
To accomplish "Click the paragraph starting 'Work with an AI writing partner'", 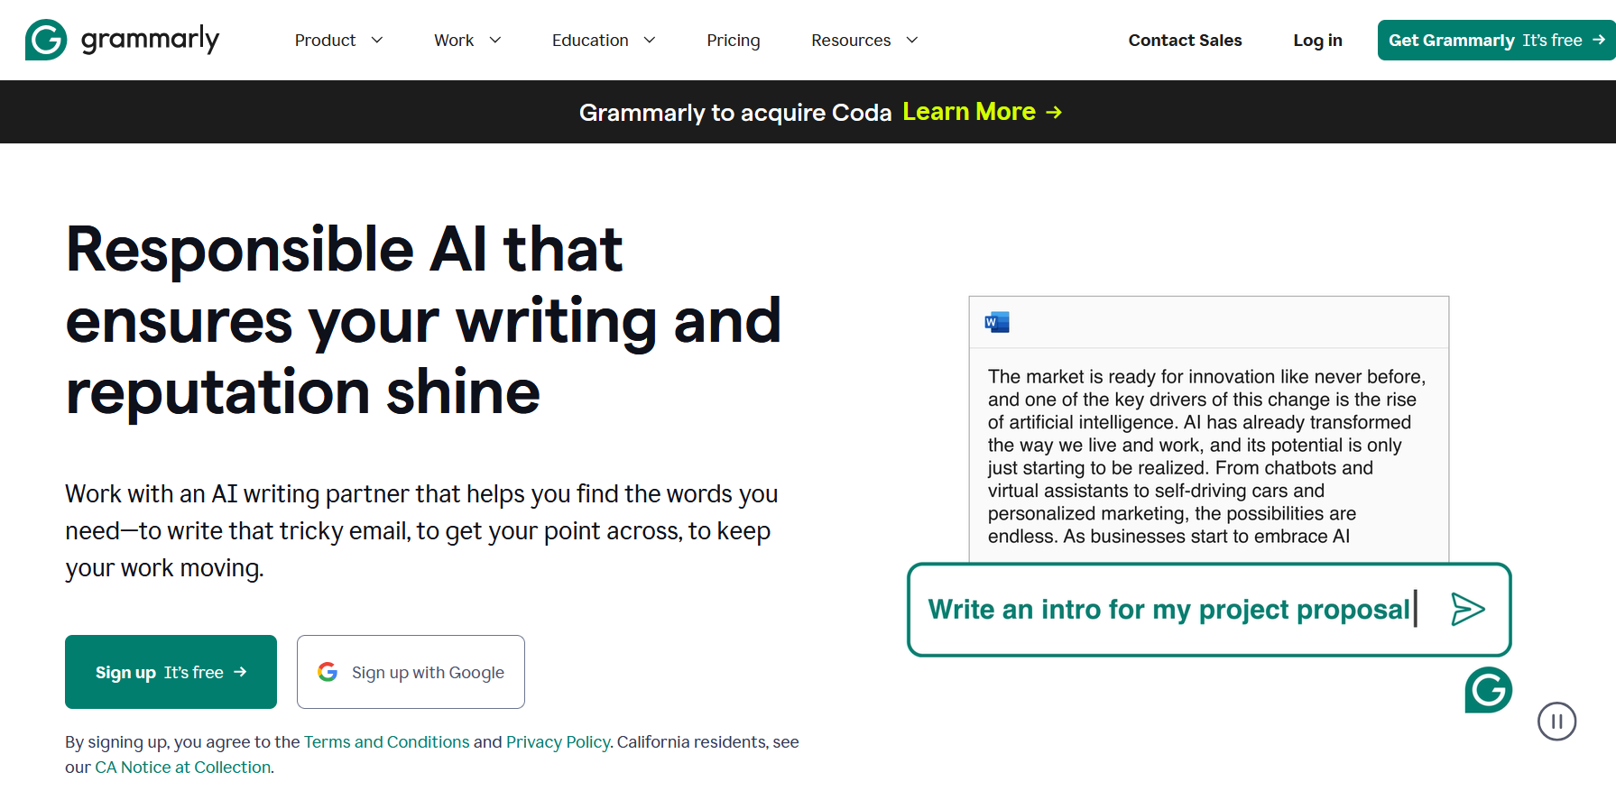I will point(421,531).
